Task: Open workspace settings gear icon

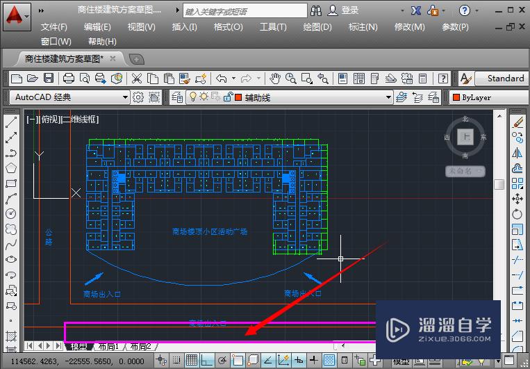Action: [138, 97]
